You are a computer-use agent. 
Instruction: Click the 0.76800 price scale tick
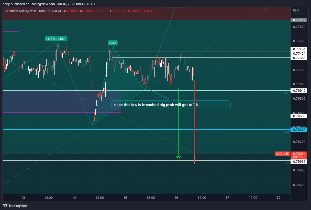coord(299,98)
